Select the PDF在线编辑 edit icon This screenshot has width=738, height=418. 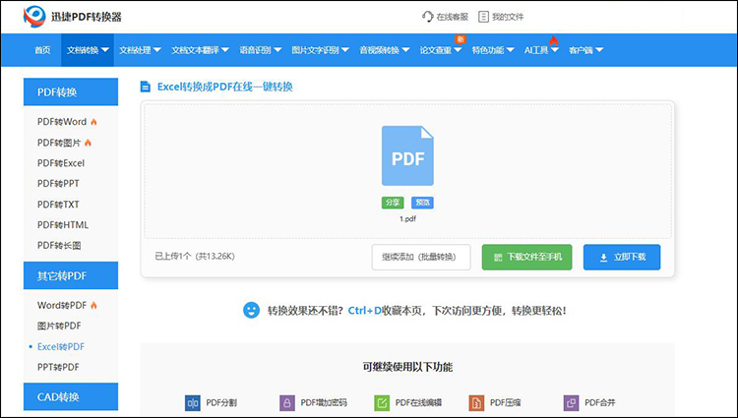[382, 402]
